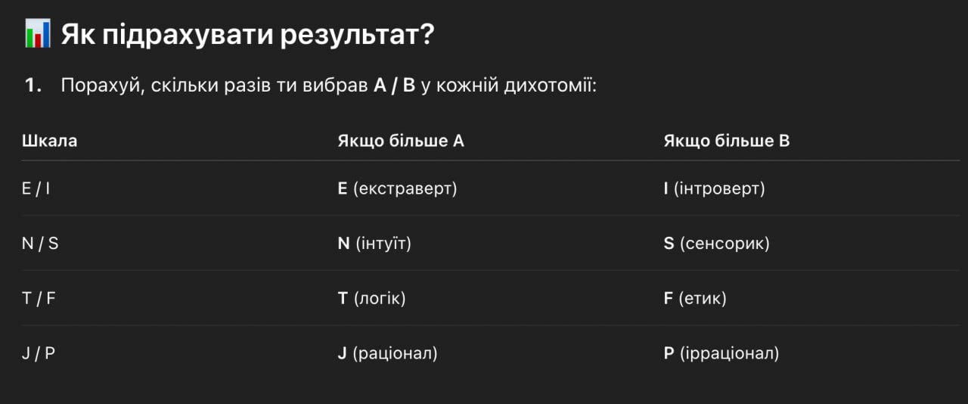The height and width of the screenshot is (404, 968).
Task: Click the "S (сенсорик)" cell
Action: (716, 244)
